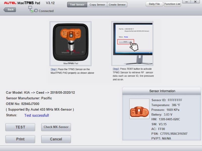Screen dimensions: 202x151
Task: Click the Car Model KIA Ceed line
Action: coord(40,93)
